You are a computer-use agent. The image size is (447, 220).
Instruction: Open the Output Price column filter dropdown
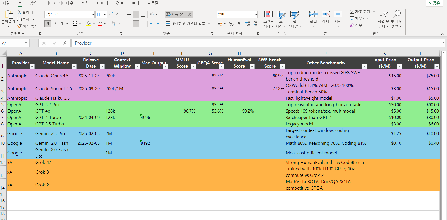pos(437,66)
